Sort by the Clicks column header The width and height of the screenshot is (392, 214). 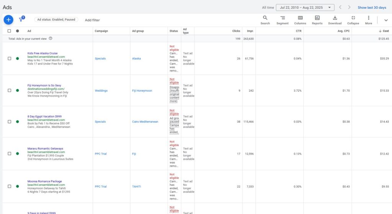236,31
